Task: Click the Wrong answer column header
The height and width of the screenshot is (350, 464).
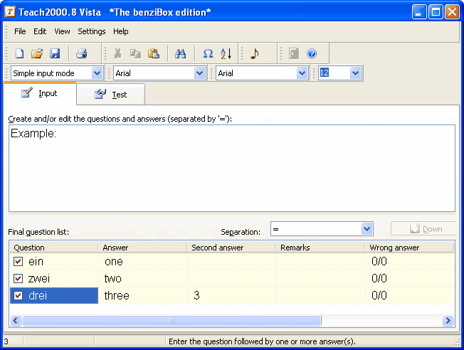Action: click(409, 248)
